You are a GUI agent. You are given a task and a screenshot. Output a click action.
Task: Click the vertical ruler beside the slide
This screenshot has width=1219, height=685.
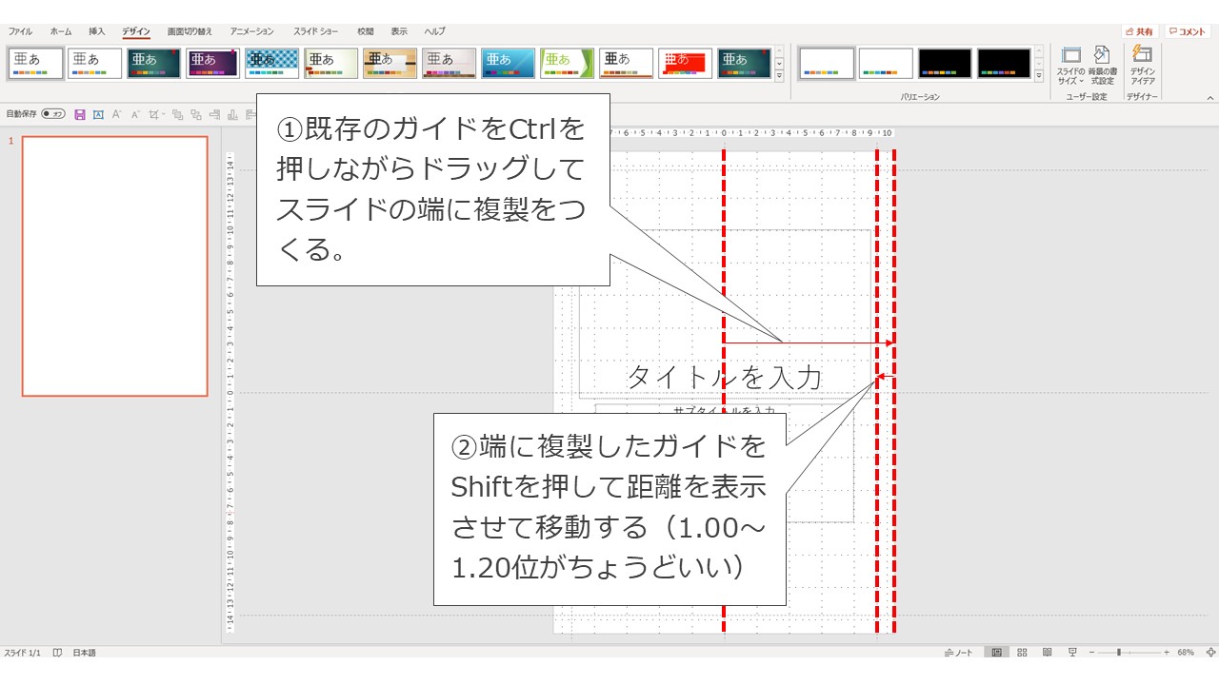(x=230, y=393)
